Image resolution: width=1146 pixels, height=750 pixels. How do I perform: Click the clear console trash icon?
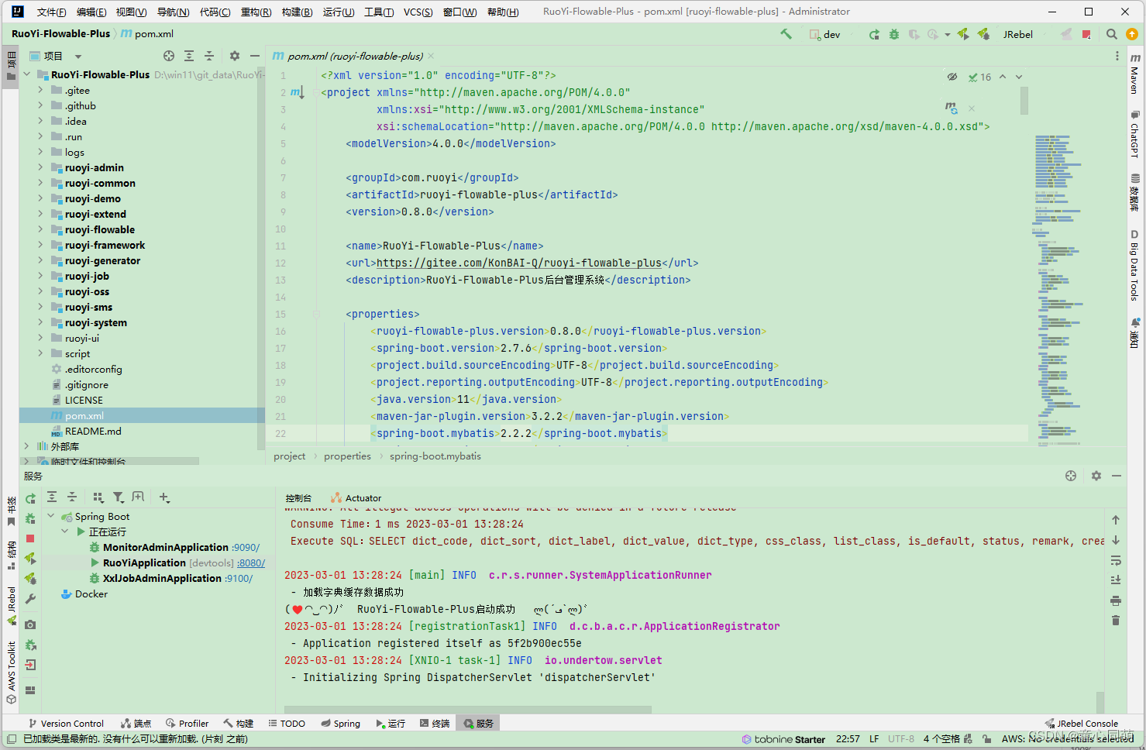[x=1116, y=620]
